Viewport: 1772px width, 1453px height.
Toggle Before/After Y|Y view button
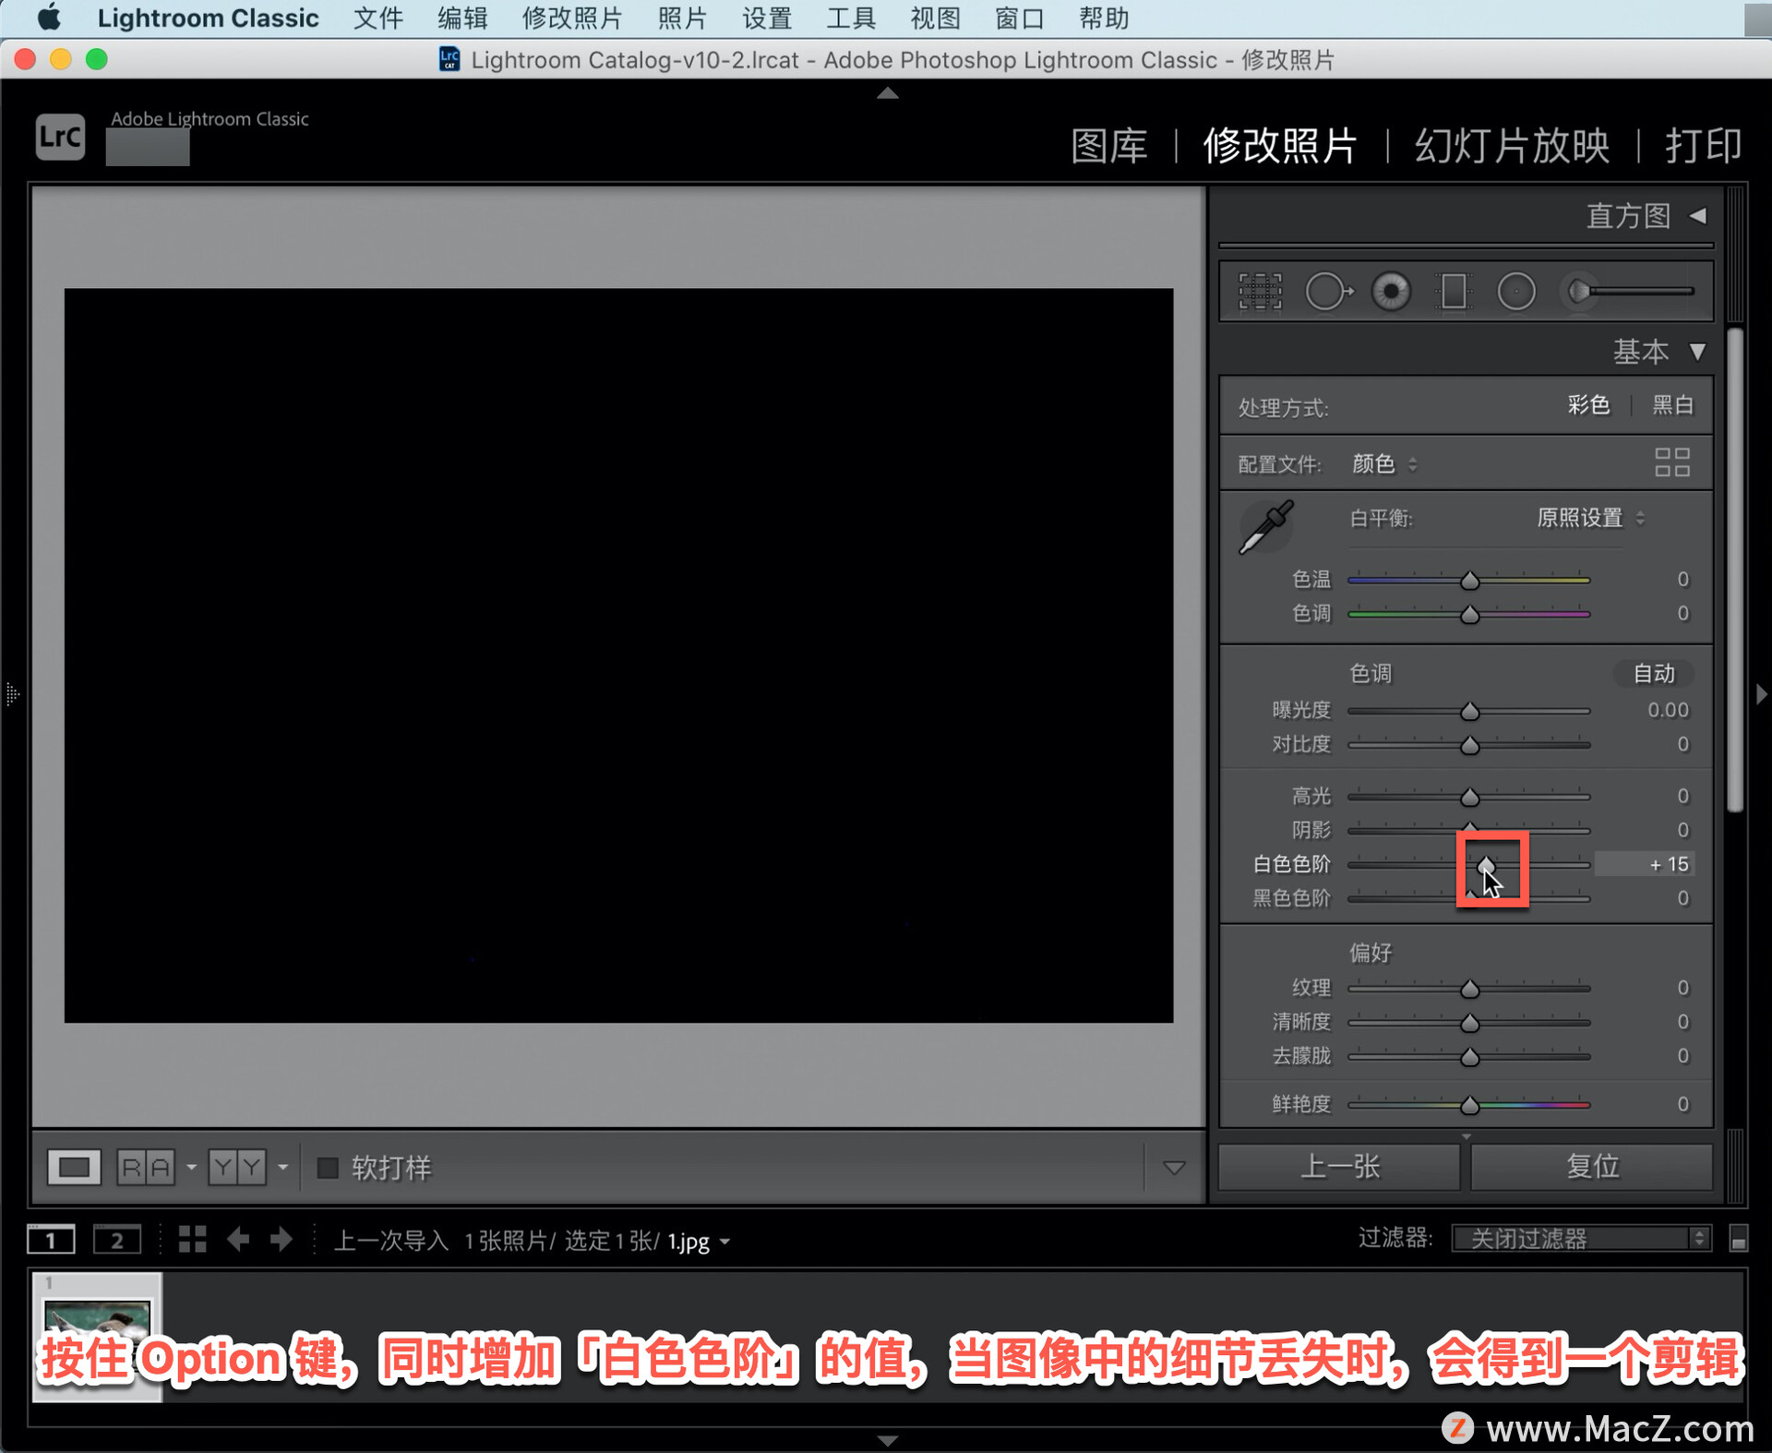click(237, 1168)
